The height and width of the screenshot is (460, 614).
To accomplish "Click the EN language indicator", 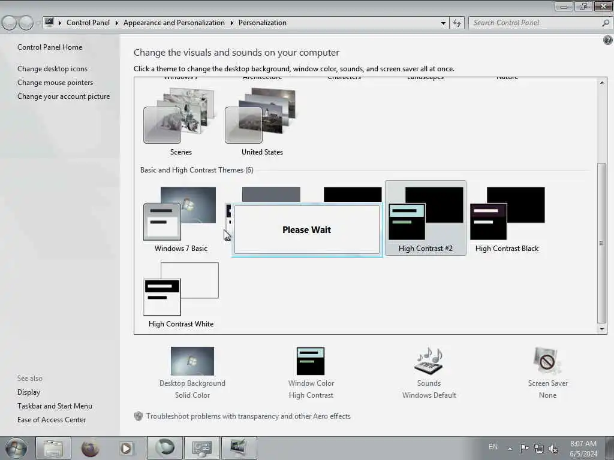I will (x=493, y=447).
